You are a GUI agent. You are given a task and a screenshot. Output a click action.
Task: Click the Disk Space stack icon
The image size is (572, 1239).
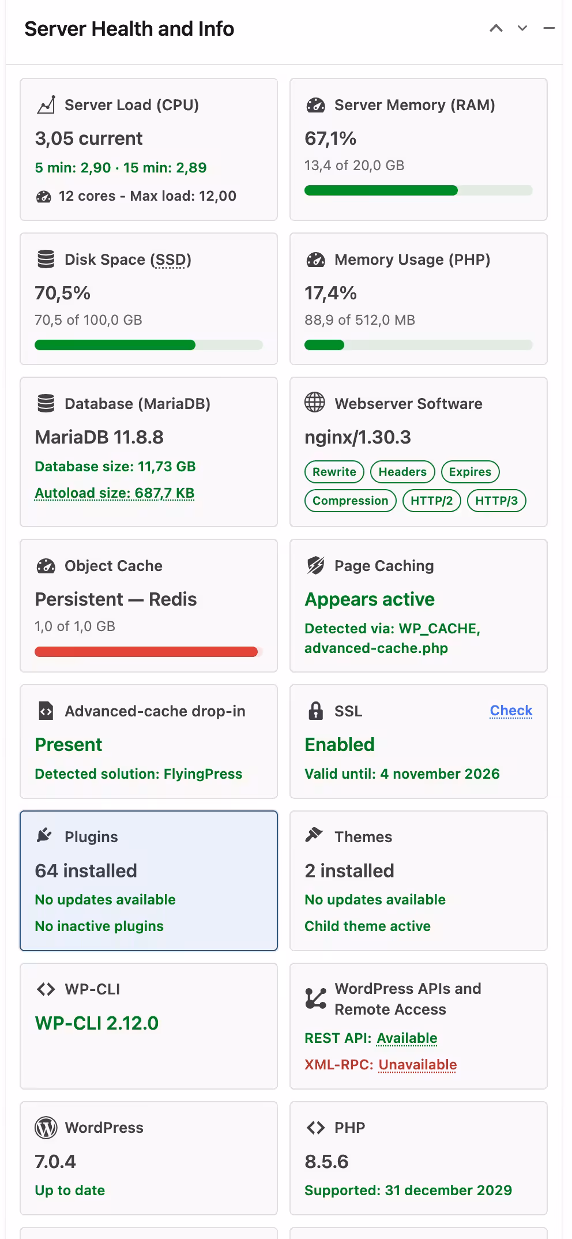pyautogui.click(x=46, y=260)
